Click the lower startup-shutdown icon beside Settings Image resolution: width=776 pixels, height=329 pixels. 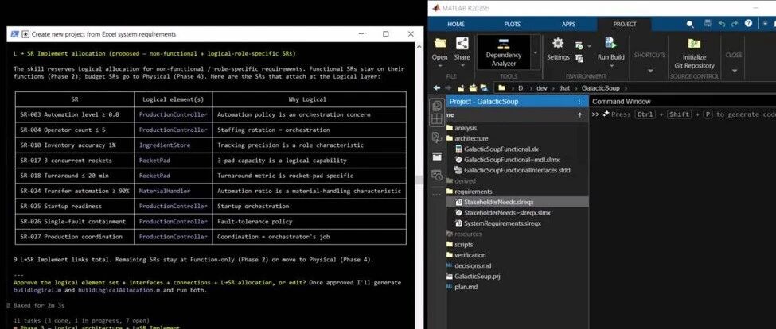pos(579,59)
